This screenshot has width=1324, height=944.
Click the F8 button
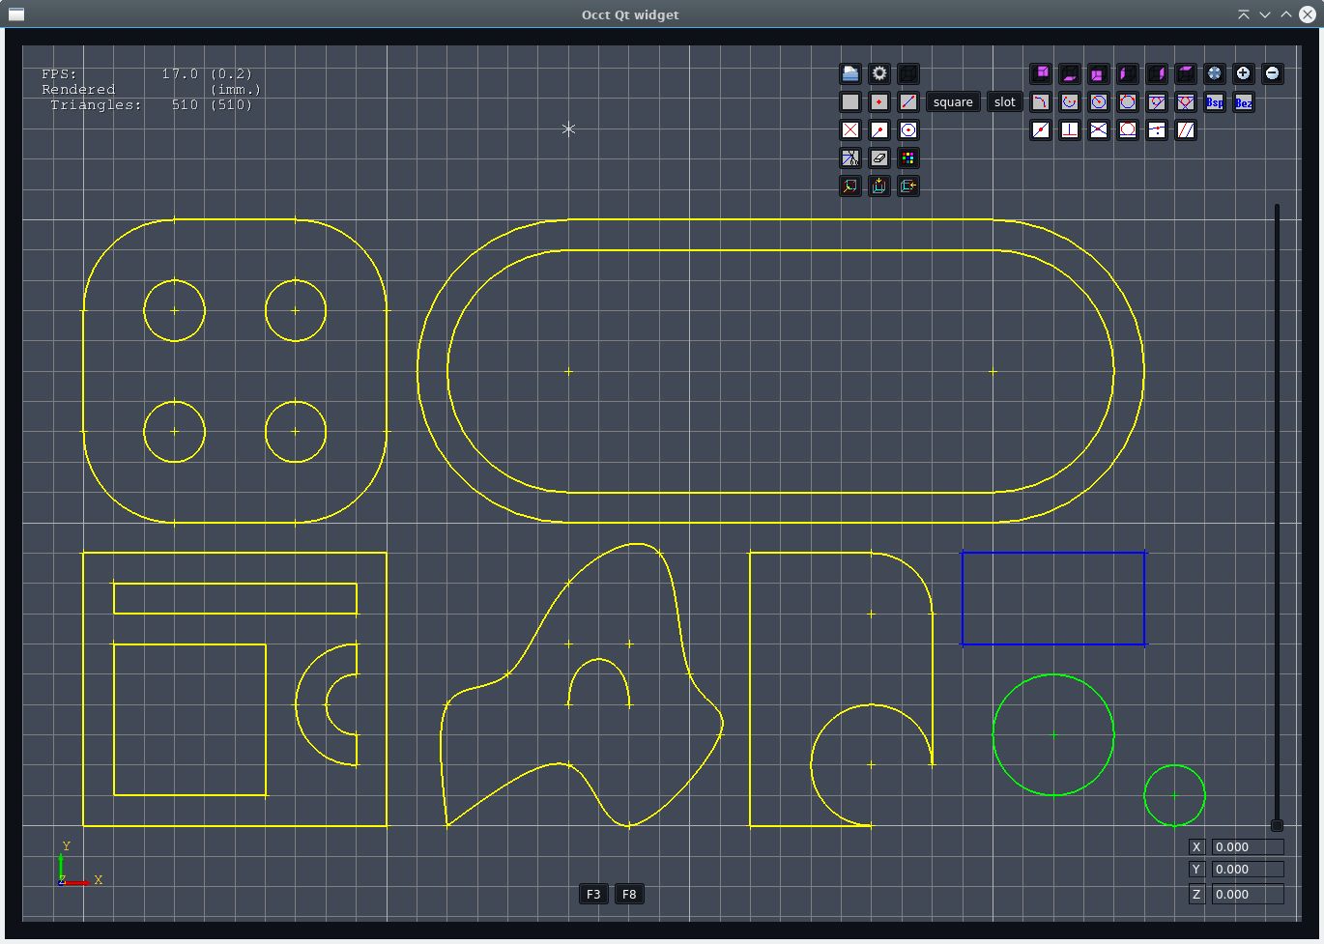[629, 894]
